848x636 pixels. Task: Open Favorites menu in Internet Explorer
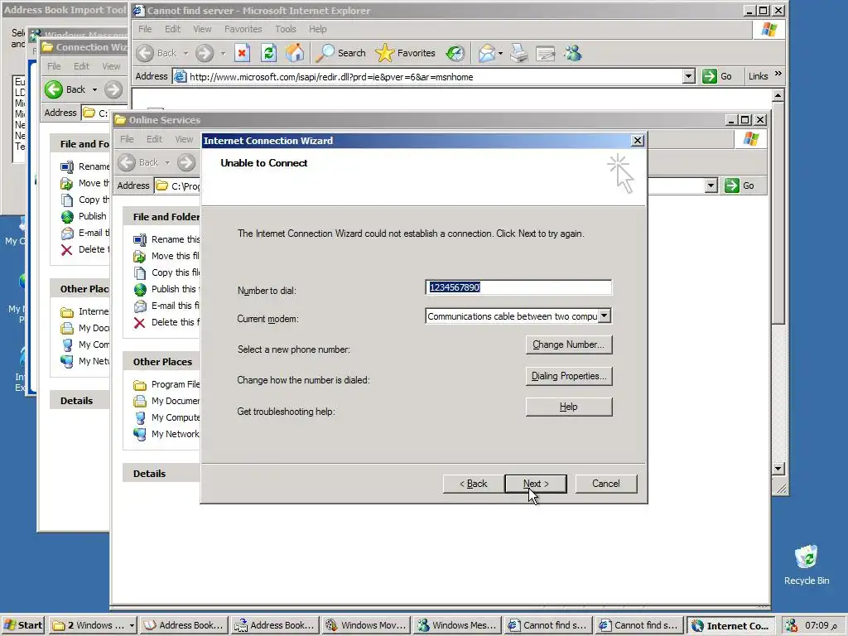tap(243, 29)
